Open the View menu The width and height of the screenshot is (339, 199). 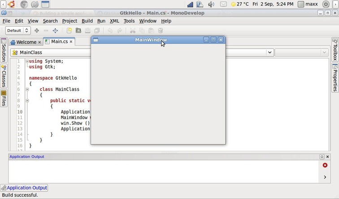click(33, 21)
